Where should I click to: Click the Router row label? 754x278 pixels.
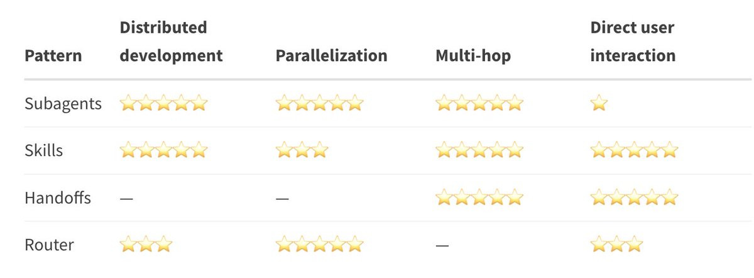(49, 245)
